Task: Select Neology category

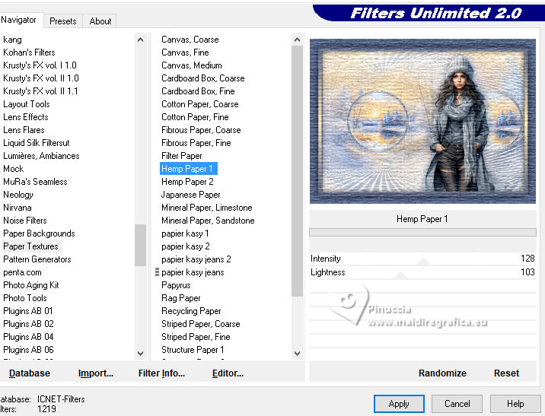Action: pos(18,195)
